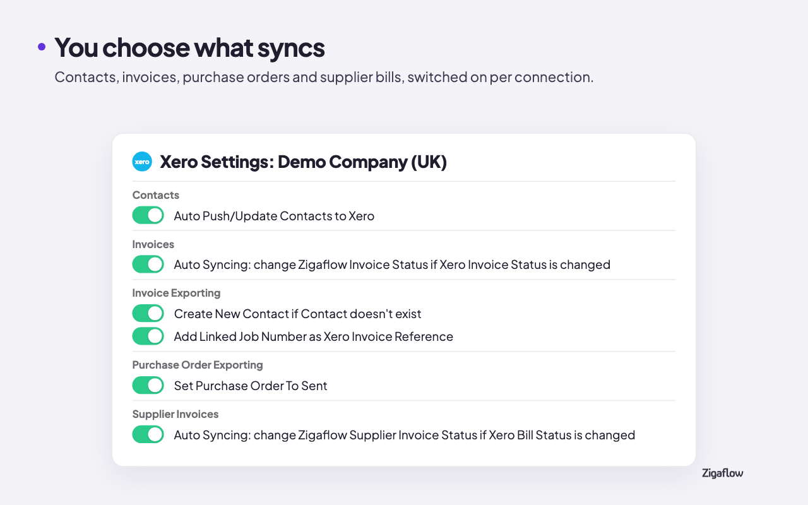Click the Xero logo icon

click(142, 162)
